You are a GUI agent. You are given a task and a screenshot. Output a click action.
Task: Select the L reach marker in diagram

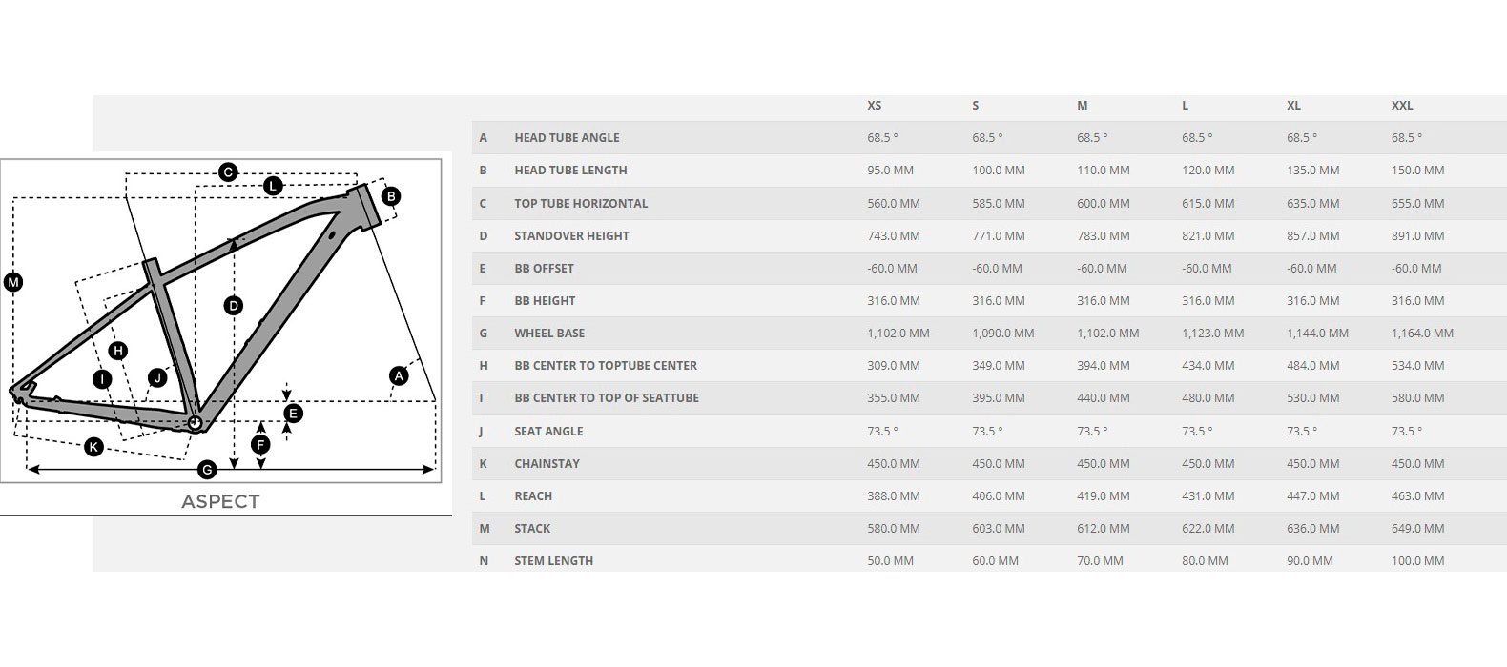click(x=273, y=186)
